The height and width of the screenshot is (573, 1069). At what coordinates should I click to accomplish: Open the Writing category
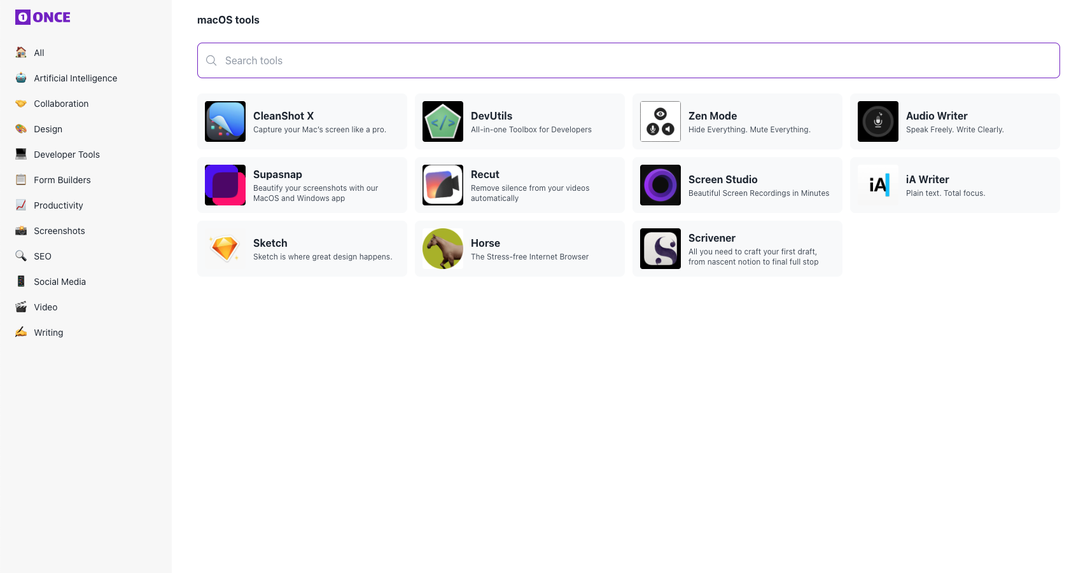[48, 333]
